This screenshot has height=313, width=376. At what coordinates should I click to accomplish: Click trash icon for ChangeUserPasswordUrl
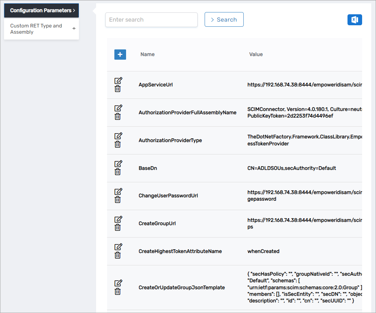[x=118, y=200]
